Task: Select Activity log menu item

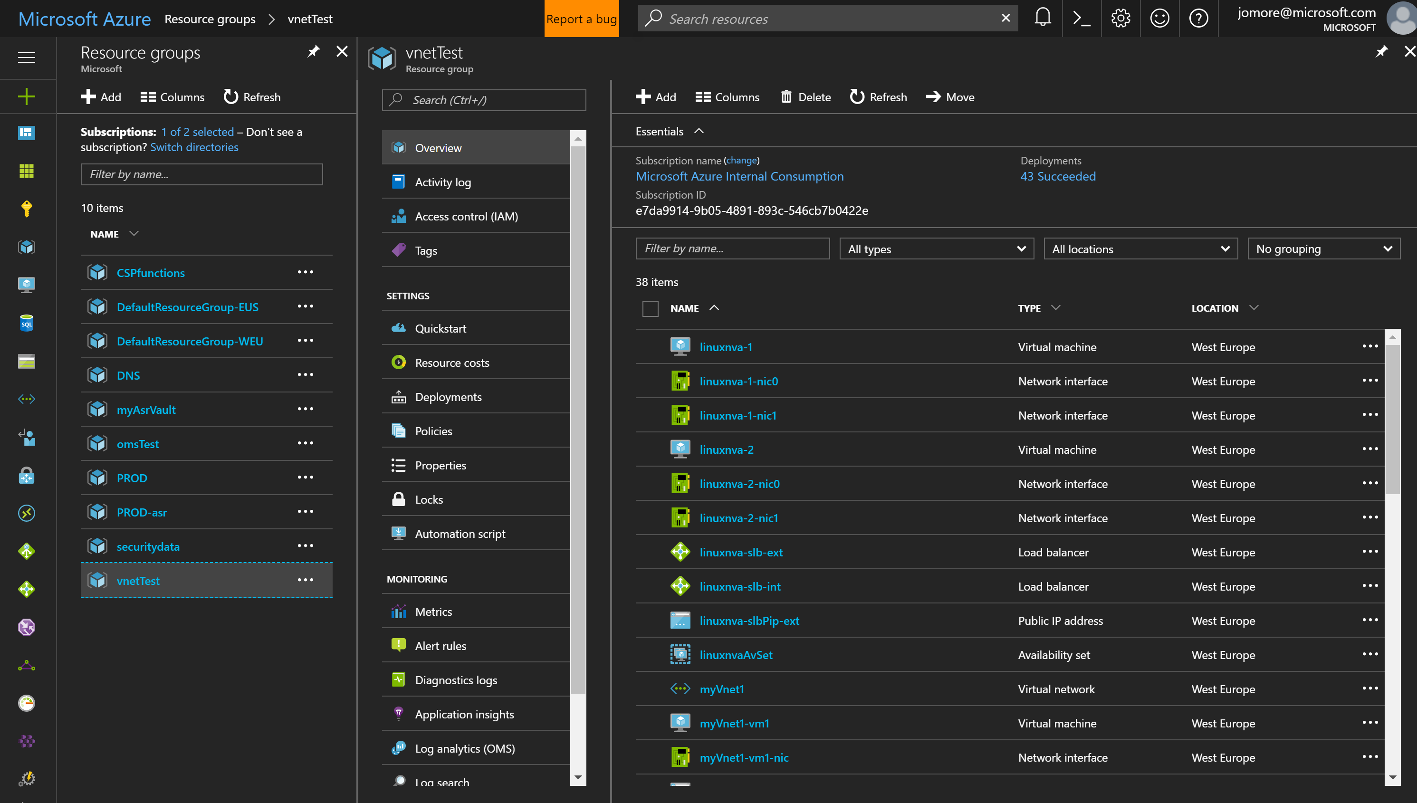Action: pos(442,182)
